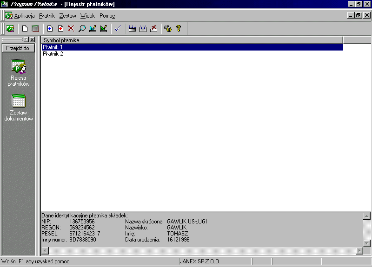The height and width of the screenshot is (267, 372).
Task: Click the blank new document toolbar icon
Action: coord(25,29)
